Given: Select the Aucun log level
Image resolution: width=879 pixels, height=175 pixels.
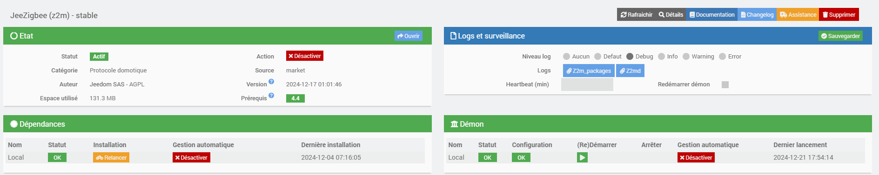Looking at the screenshot, I should [x=566, y=56].
